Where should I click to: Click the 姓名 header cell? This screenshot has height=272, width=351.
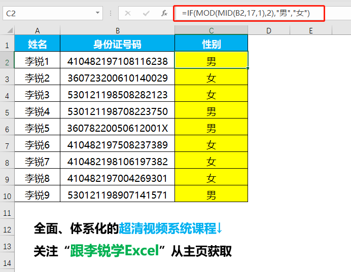(x=38, y=44)
